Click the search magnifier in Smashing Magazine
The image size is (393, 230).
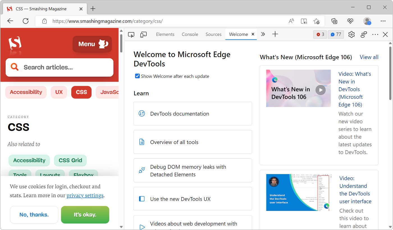[x=15, y=67]
